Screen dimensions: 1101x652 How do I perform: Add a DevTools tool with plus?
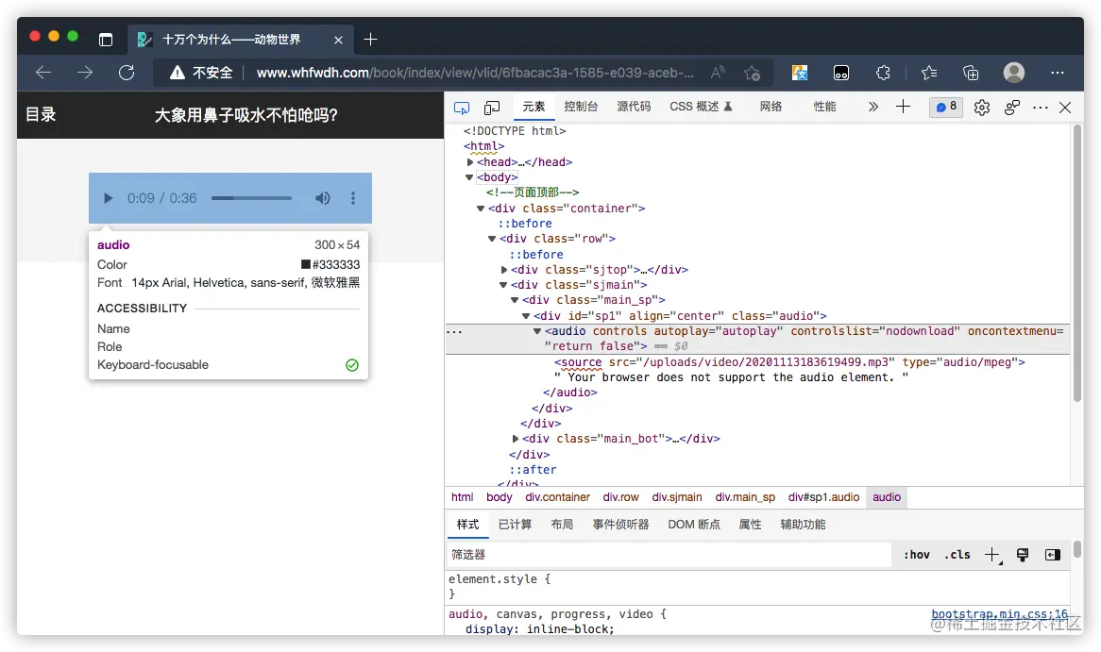(x=903, y=107)
